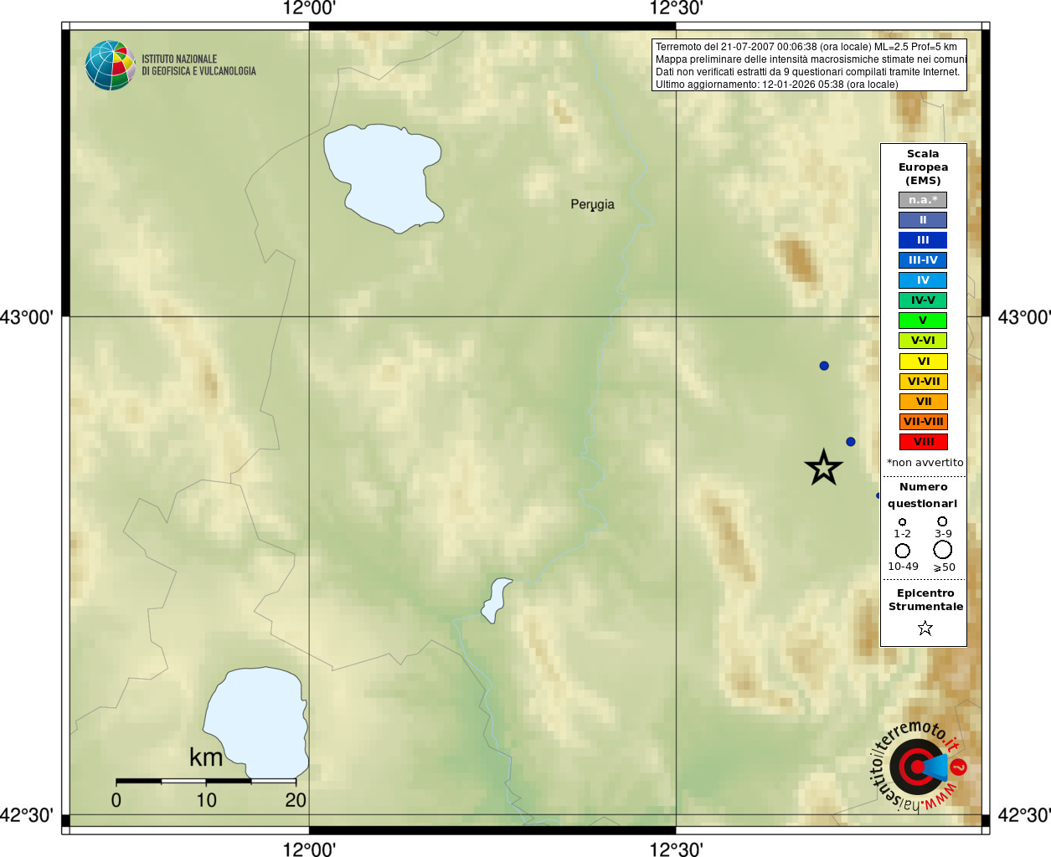1051x857 pixels.
Task: Click the 'Epicentro Strumentale' legend heading
Action: tap(925, 600)
